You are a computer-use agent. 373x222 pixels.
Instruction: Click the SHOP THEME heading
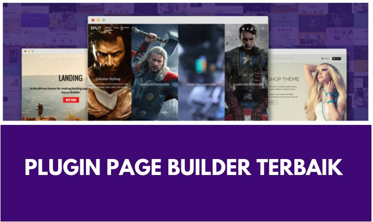(x=283, y=79)
